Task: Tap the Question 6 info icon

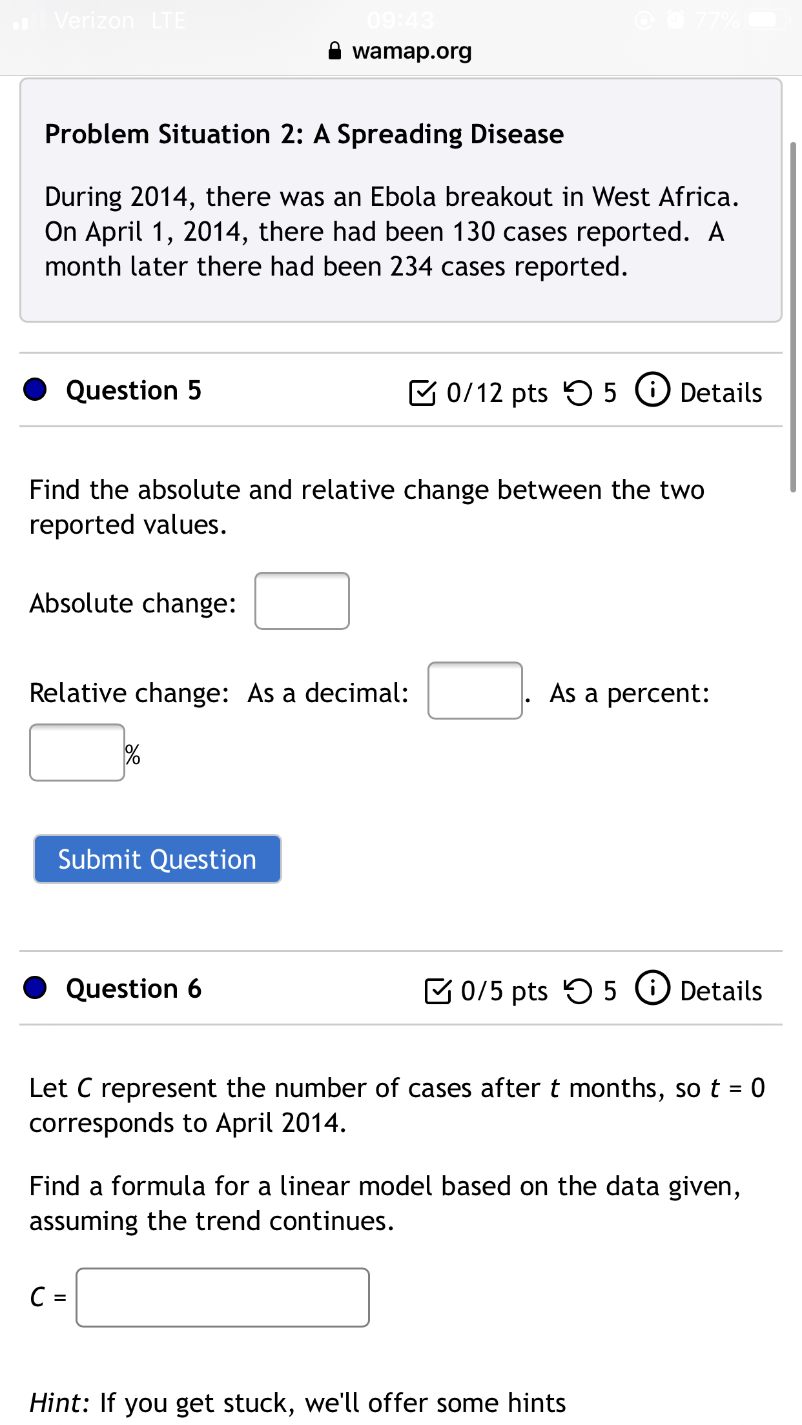Action: pyautogui.click(x=653, y=988)
